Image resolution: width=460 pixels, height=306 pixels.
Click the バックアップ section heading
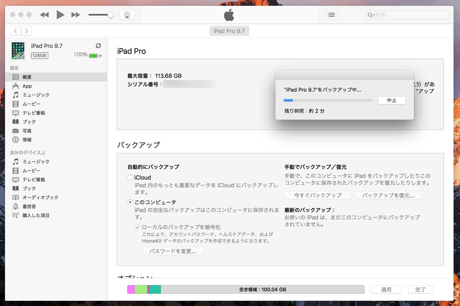pyautogui.click(x=138, y=145)
